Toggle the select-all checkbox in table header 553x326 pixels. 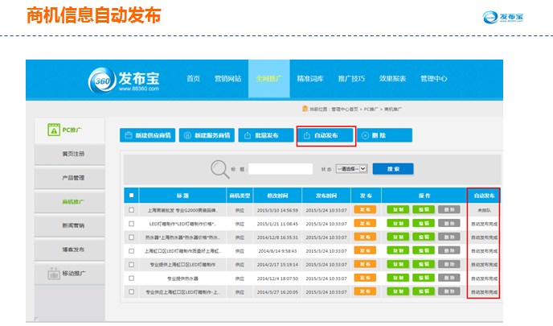pos(132,196)
